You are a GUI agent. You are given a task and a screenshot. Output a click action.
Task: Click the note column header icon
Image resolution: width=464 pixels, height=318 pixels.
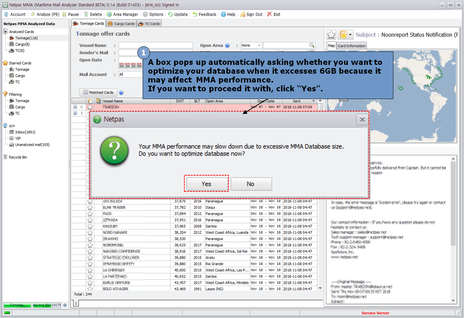click(98, 101)
